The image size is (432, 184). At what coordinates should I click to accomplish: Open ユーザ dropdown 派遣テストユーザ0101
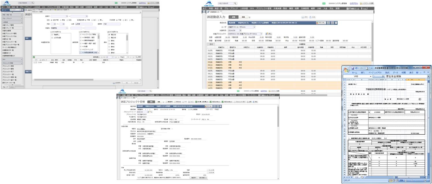click(254, 27)
